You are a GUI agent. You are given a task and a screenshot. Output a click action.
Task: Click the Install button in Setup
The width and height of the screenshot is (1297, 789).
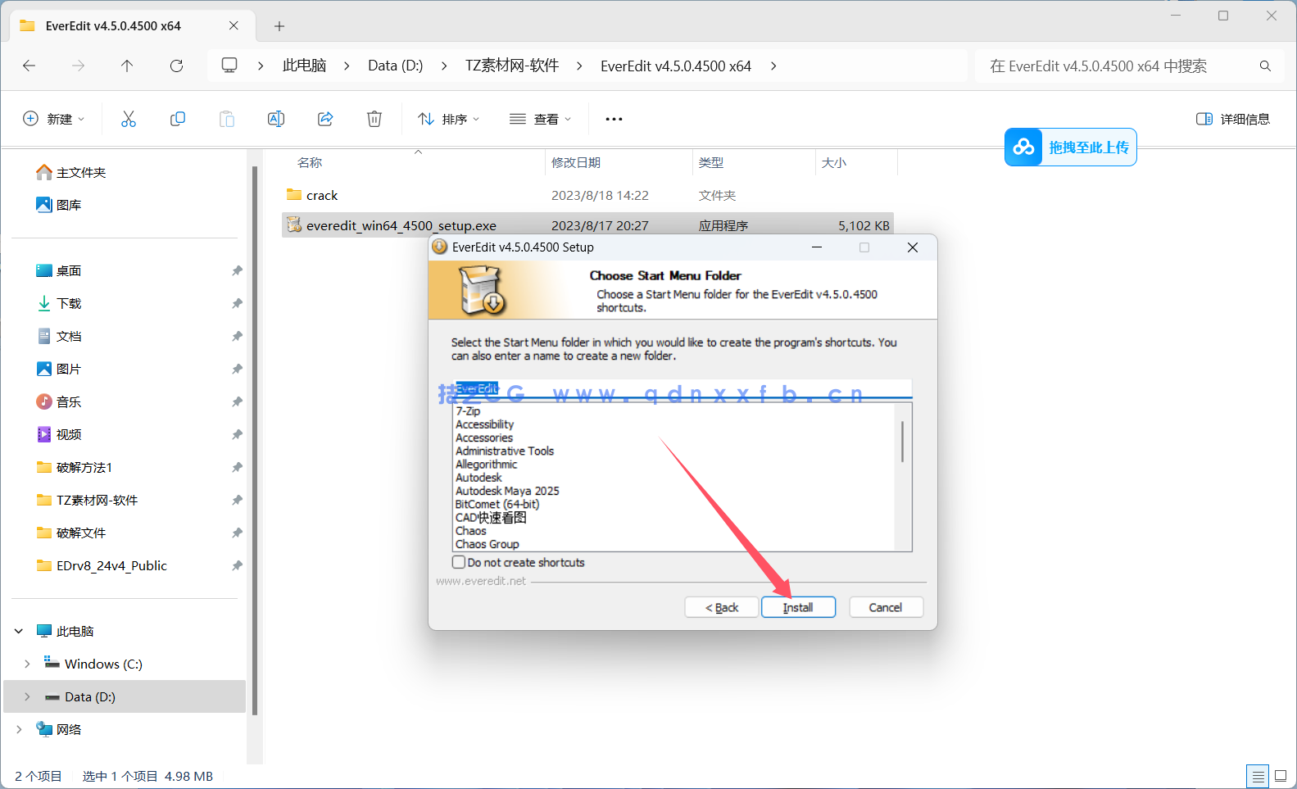[798, 607]
